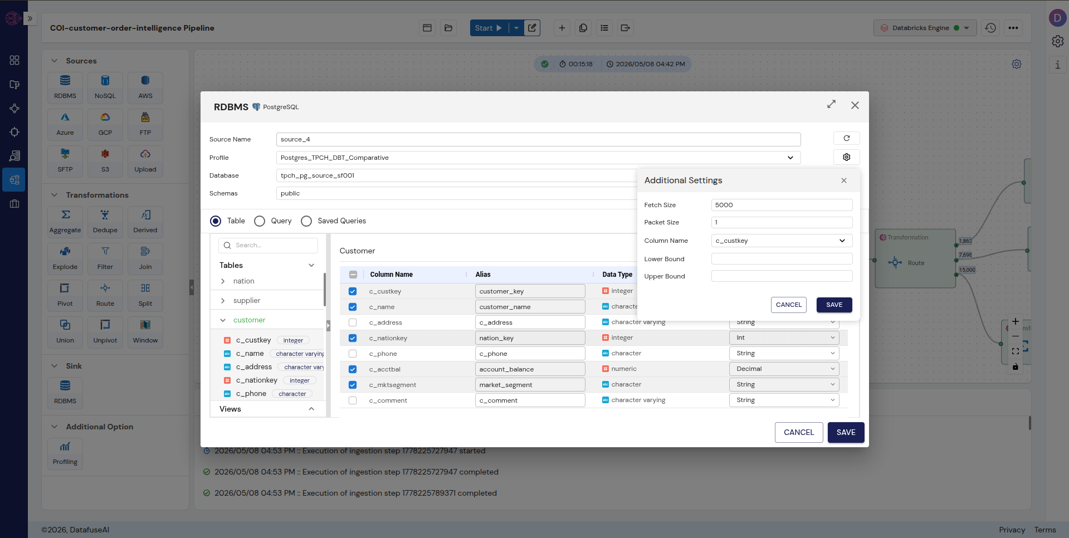Edit the customer_key alias field
This screenshot has width=1069, height=538.
pyautogui.click(x=530, y=291)
